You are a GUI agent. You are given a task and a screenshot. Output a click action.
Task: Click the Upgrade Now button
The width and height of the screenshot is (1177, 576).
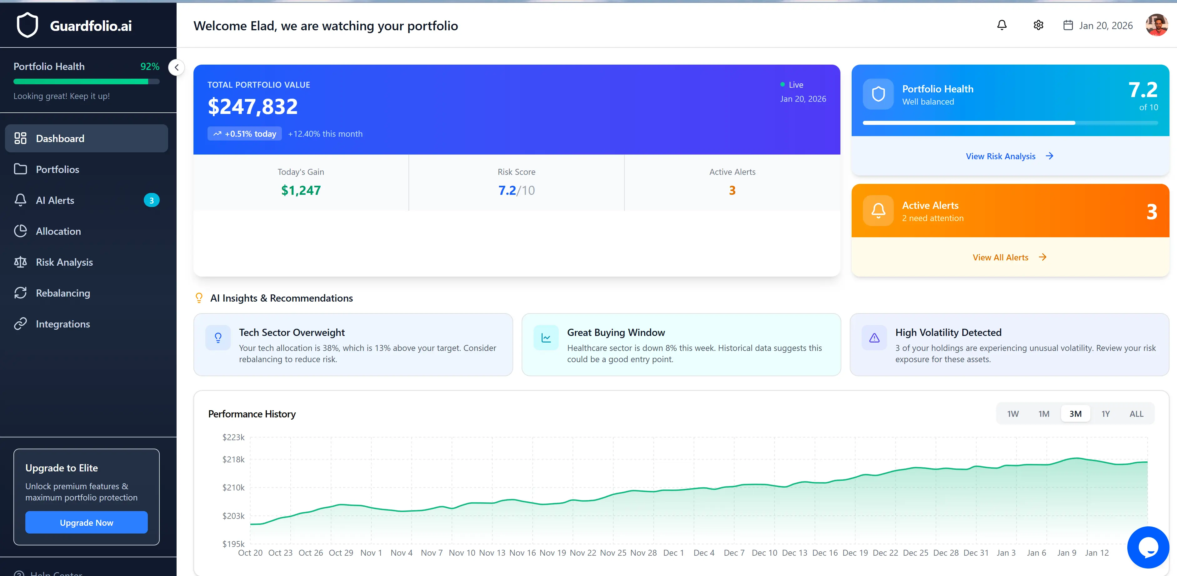click(x=86, y=523)
